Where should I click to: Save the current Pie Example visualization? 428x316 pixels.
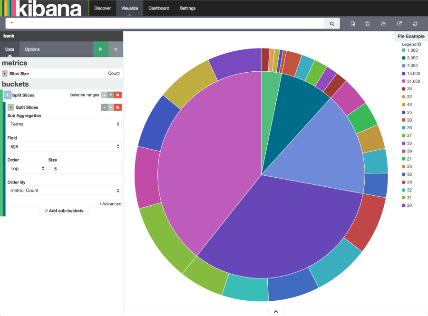(367, 23)
